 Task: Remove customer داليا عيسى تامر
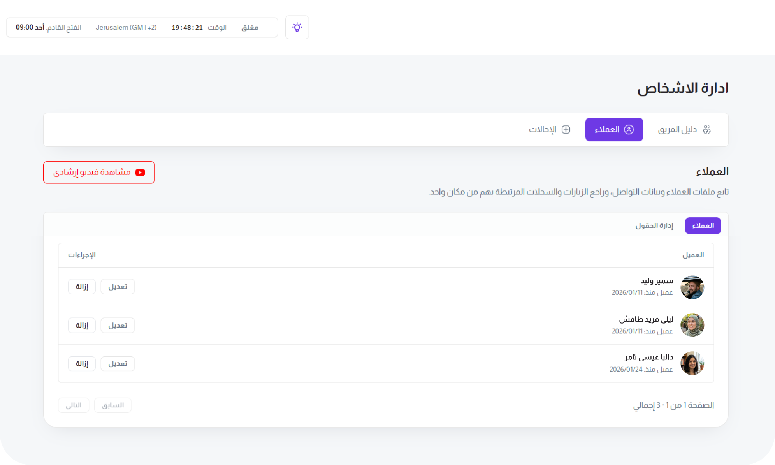coord(82,364)
